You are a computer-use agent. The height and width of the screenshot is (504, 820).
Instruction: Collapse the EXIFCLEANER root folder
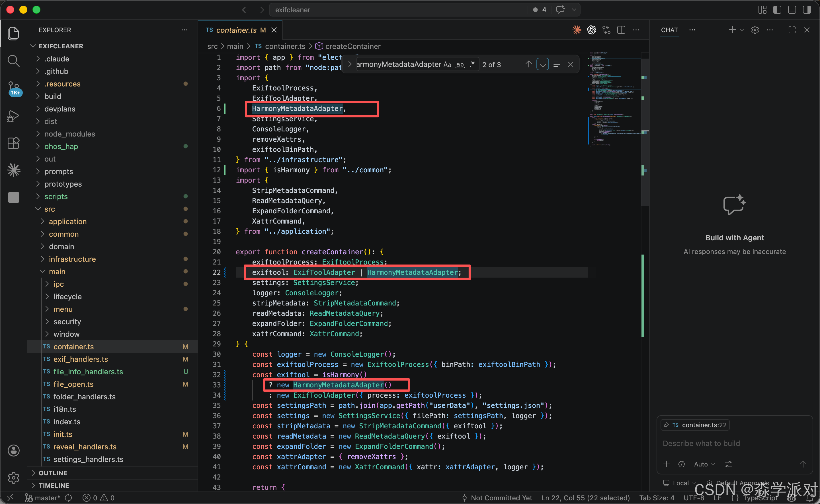click(33, 46)
